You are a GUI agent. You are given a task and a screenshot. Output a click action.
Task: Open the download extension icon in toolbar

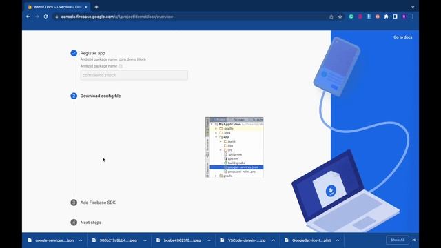click(369, 17)
